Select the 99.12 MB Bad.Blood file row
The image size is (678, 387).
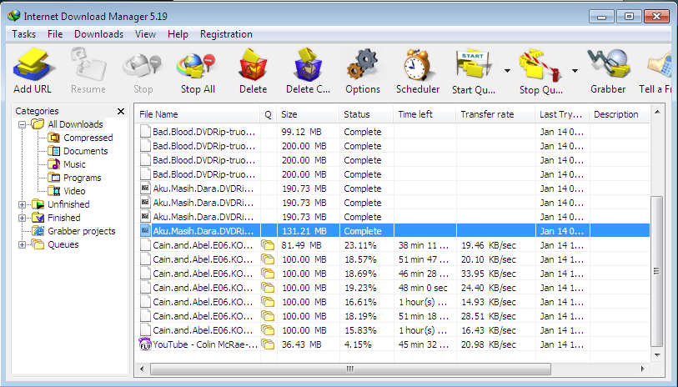[392, 132]
